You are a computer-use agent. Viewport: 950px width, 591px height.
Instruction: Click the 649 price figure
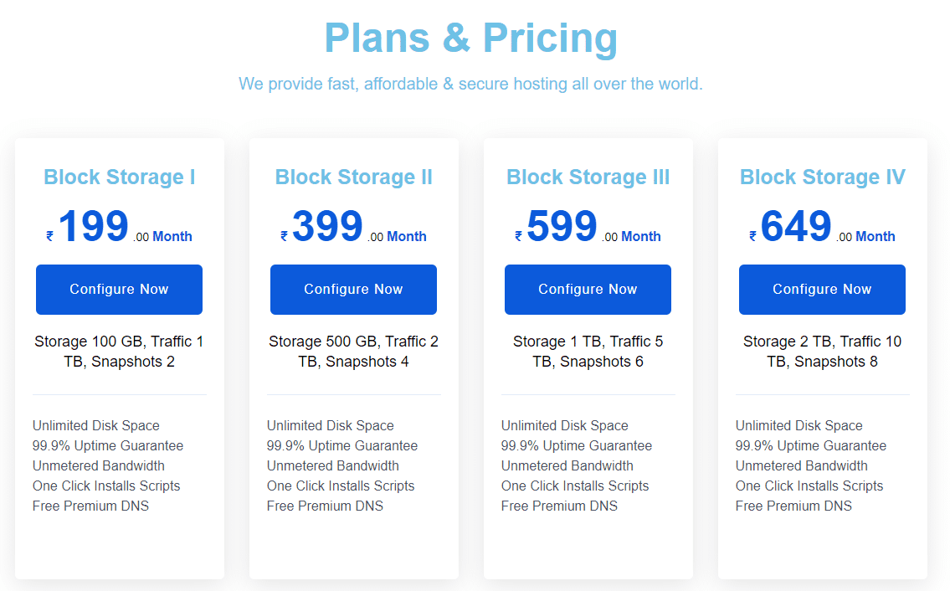[795, 226]
